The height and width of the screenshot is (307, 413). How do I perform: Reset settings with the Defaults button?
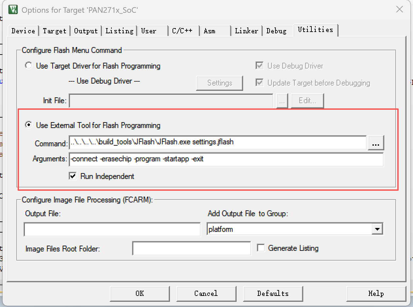tap(273, 293)
